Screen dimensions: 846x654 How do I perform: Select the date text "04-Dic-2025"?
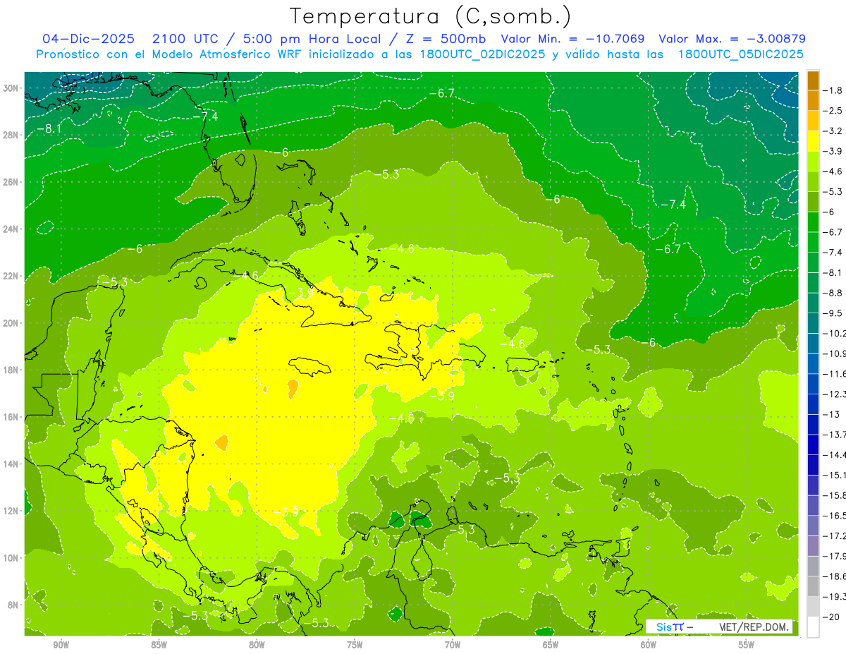click(x=88, y=39)
